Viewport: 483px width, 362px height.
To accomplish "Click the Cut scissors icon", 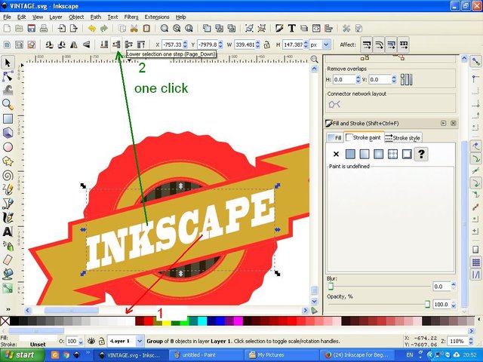I will coord(134,29).
